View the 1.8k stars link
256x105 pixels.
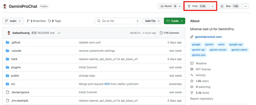click(202, 81)
